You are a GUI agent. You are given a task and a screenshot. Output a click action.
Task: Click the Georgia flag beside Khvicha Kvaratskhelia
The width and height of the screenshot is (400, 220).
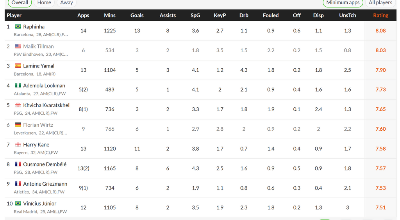18,105
